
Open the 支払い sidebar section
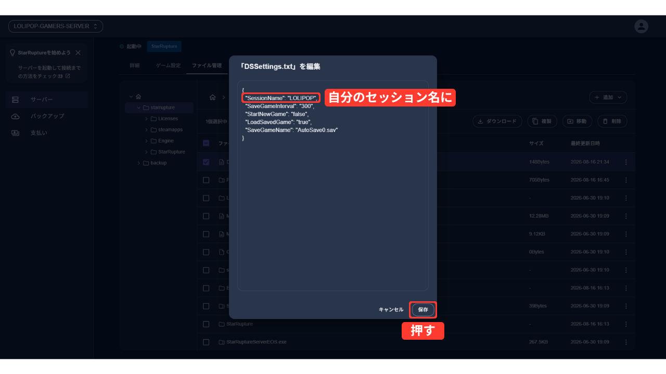click(47, 132)
